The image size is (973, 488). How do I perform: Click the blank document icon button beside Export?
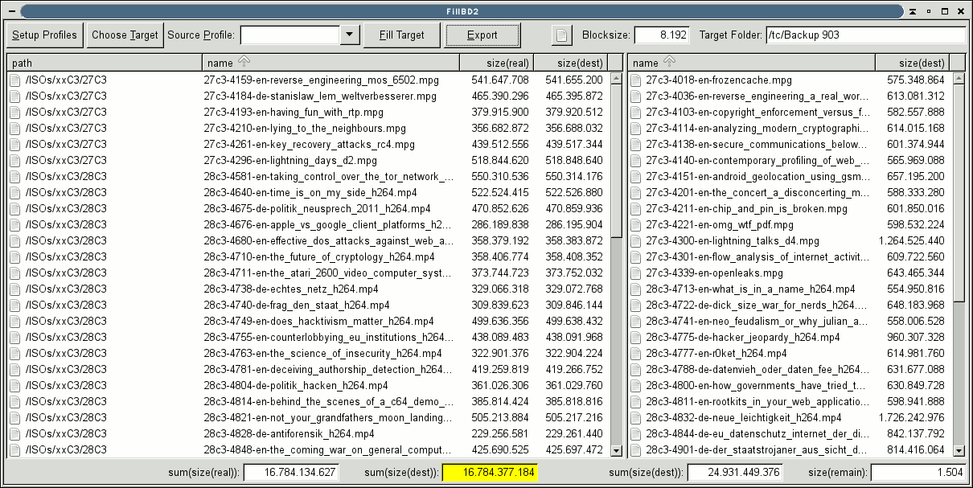[562, 35]
